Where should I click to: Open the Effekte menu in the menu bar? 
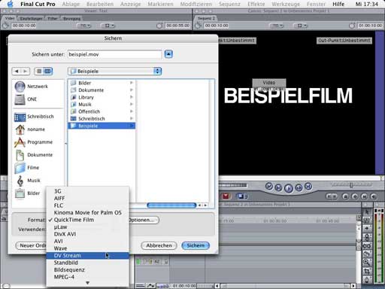tap(256, 4)
